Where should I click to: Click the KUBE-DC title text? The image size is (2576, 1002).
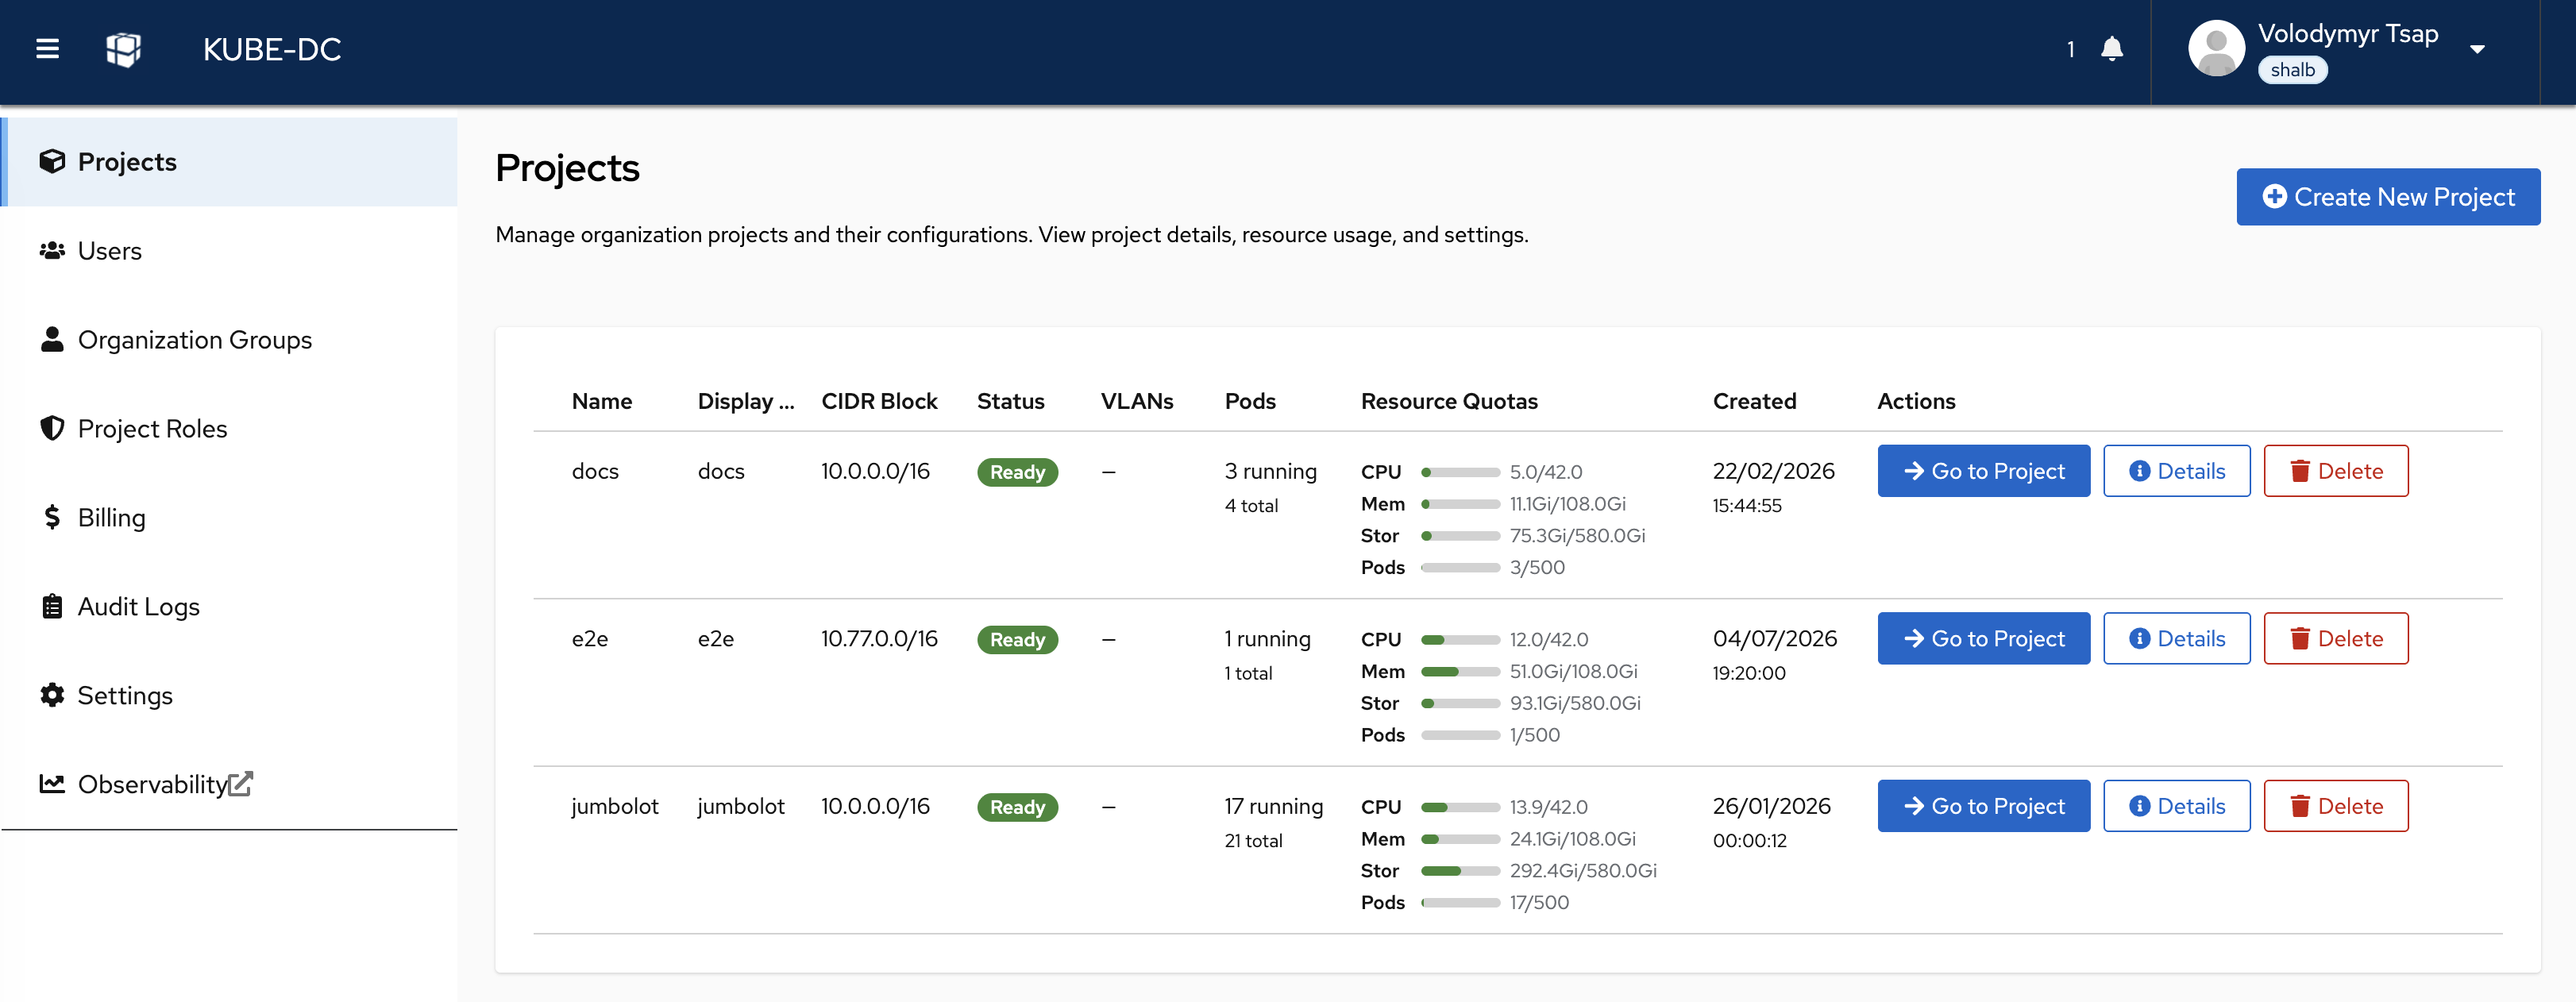(272, 49)
